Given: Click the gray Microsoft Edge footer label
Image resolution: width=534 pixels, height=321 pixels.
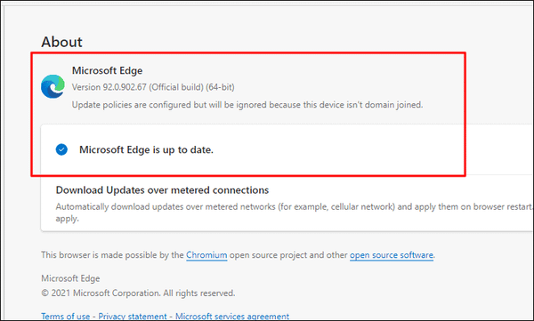Looking at the screenshot, I should (x=70, y=278).
